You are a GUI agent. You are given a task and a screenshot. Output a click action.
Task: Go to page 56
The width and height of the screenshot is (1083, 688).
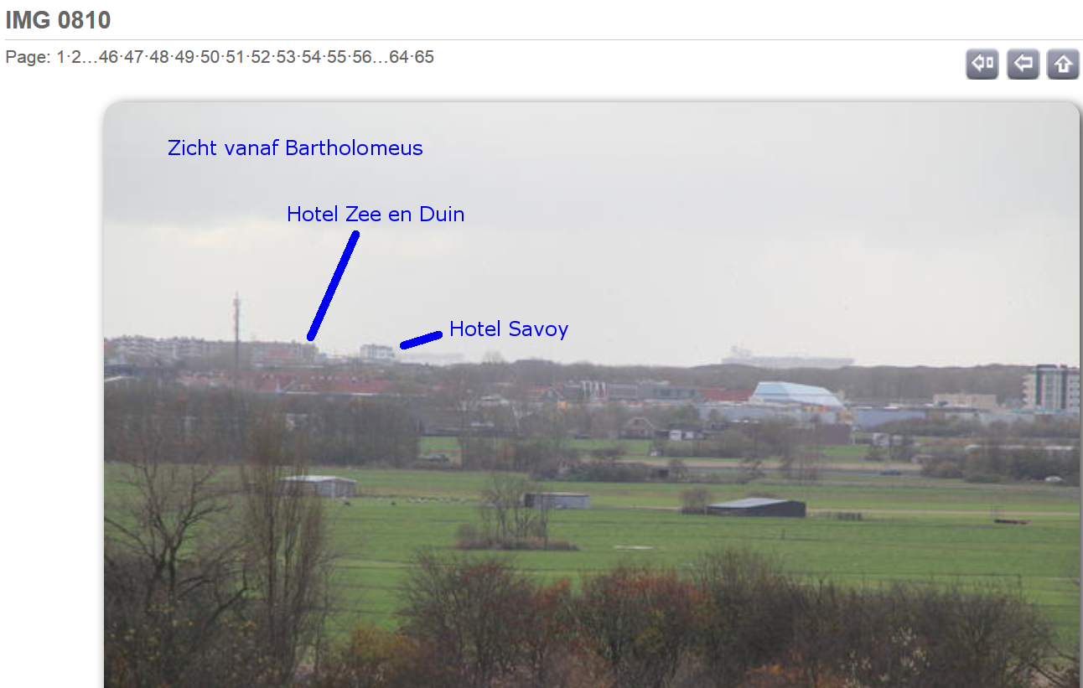point(362,58)
